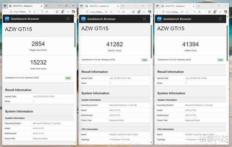The width and height of the screenshot is (232, 147).
Task: Click the search box in Single-Core window
Action: 46,12
